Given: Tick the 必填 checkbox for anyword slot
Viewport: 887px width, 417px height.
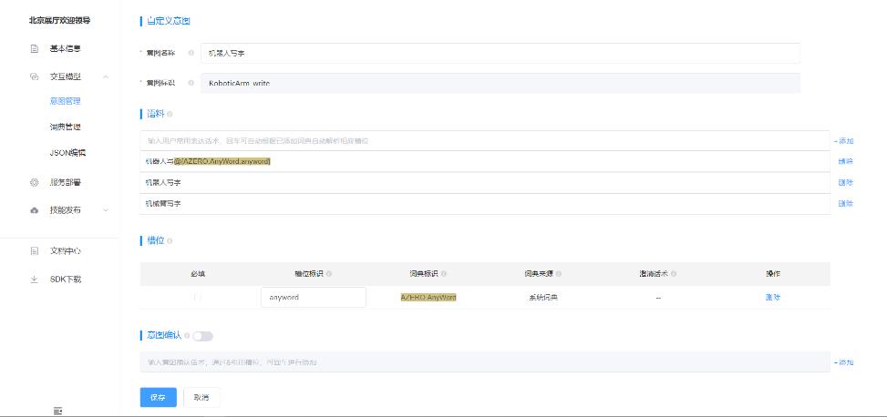Looking at the screenshot, I should click(198, 297).
